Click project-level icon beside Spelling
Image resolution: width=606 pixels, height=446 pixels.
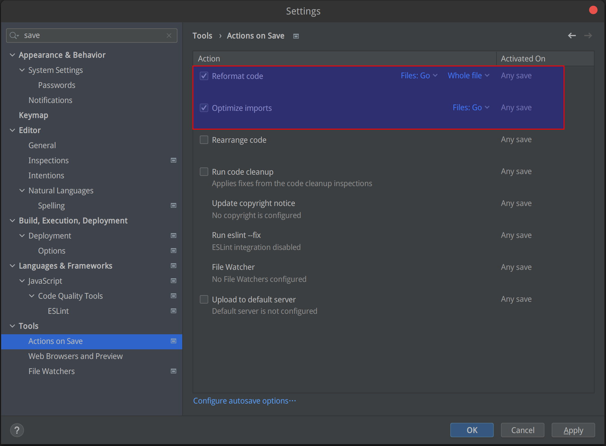tap(174, 205)
